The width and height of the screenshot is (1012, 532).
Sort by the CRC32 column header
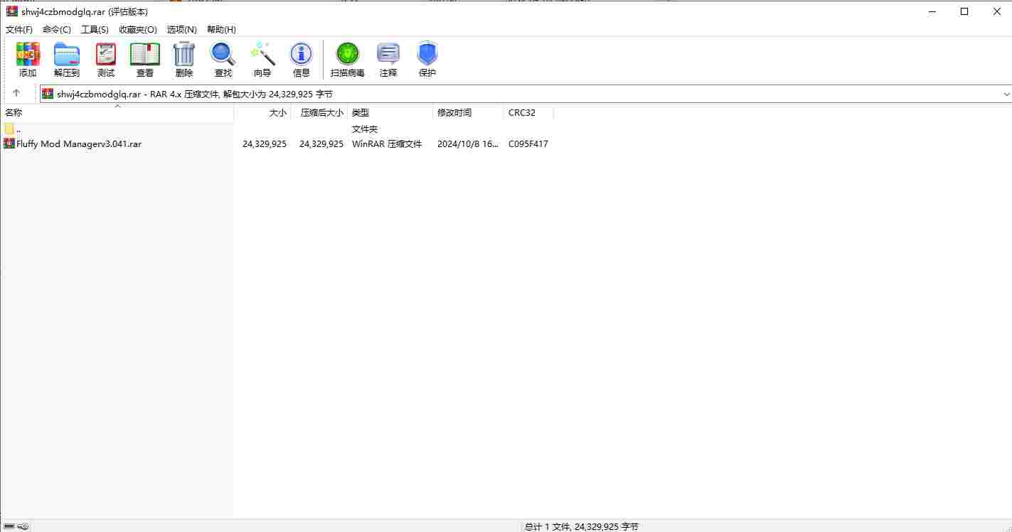tap(528, 112)
